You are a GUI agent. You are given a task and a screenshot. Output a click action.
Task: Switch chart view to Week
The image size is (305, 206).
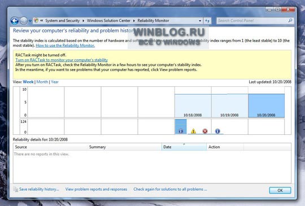point(28,82)
